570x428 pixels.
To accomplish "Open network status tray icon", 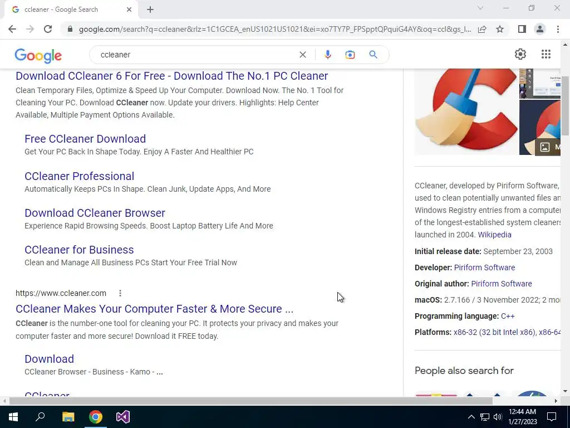I will [485, 417].
